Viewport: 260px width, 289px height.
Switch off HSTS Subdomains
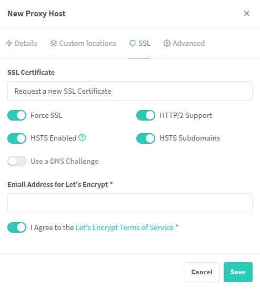146,138
